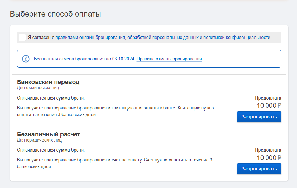Open 'Правила отмены бронирования' link
Screen dimensions: 297x188
[x=169, y=59]
